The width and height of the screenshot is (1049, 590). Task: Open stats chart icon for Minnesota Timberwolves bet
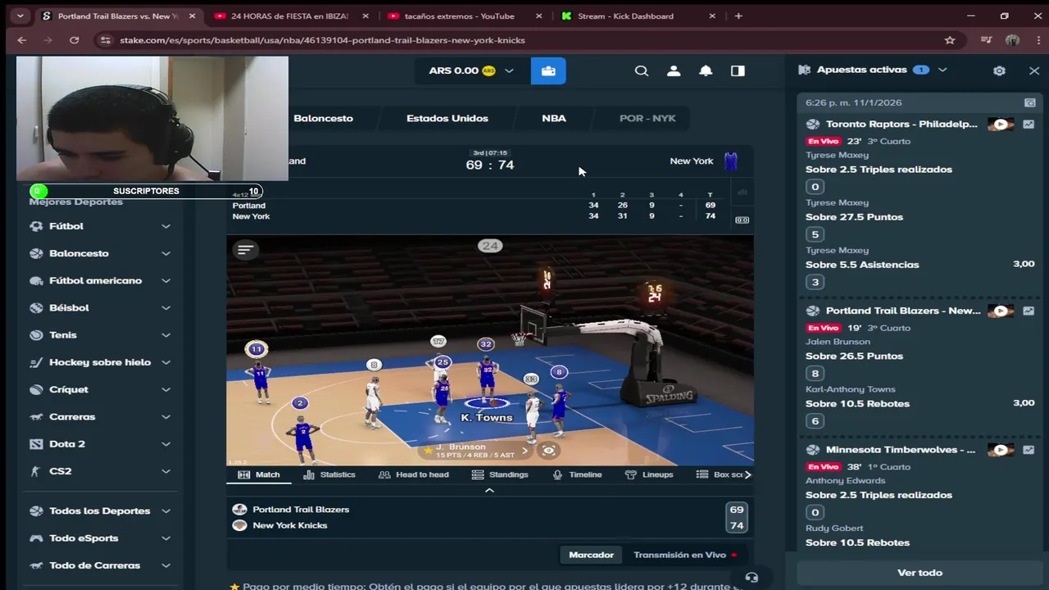[1029, 450]
